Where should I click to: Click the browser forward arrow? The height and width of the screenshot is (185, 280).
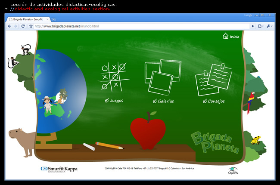pos(16,26)
